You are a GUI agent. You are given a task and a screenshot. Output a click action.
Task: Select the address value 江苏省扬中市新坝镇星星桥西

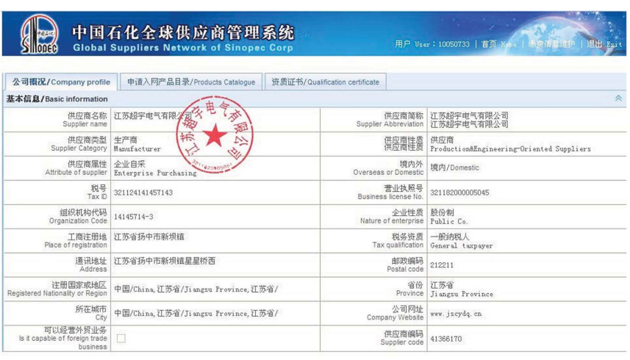click(165, 261)
